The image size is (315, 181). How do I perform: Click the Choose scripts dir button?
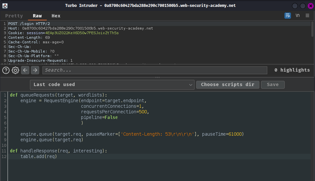pos(228,84)
